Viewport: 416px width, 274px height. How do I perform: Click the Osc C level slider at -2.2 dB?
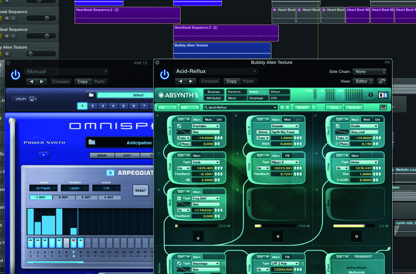[x=354, y=226]
